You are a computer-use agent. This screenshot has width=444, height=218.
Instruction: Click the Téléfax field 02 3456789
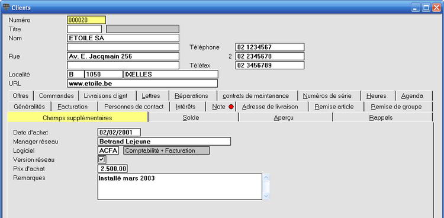point(269,65)
